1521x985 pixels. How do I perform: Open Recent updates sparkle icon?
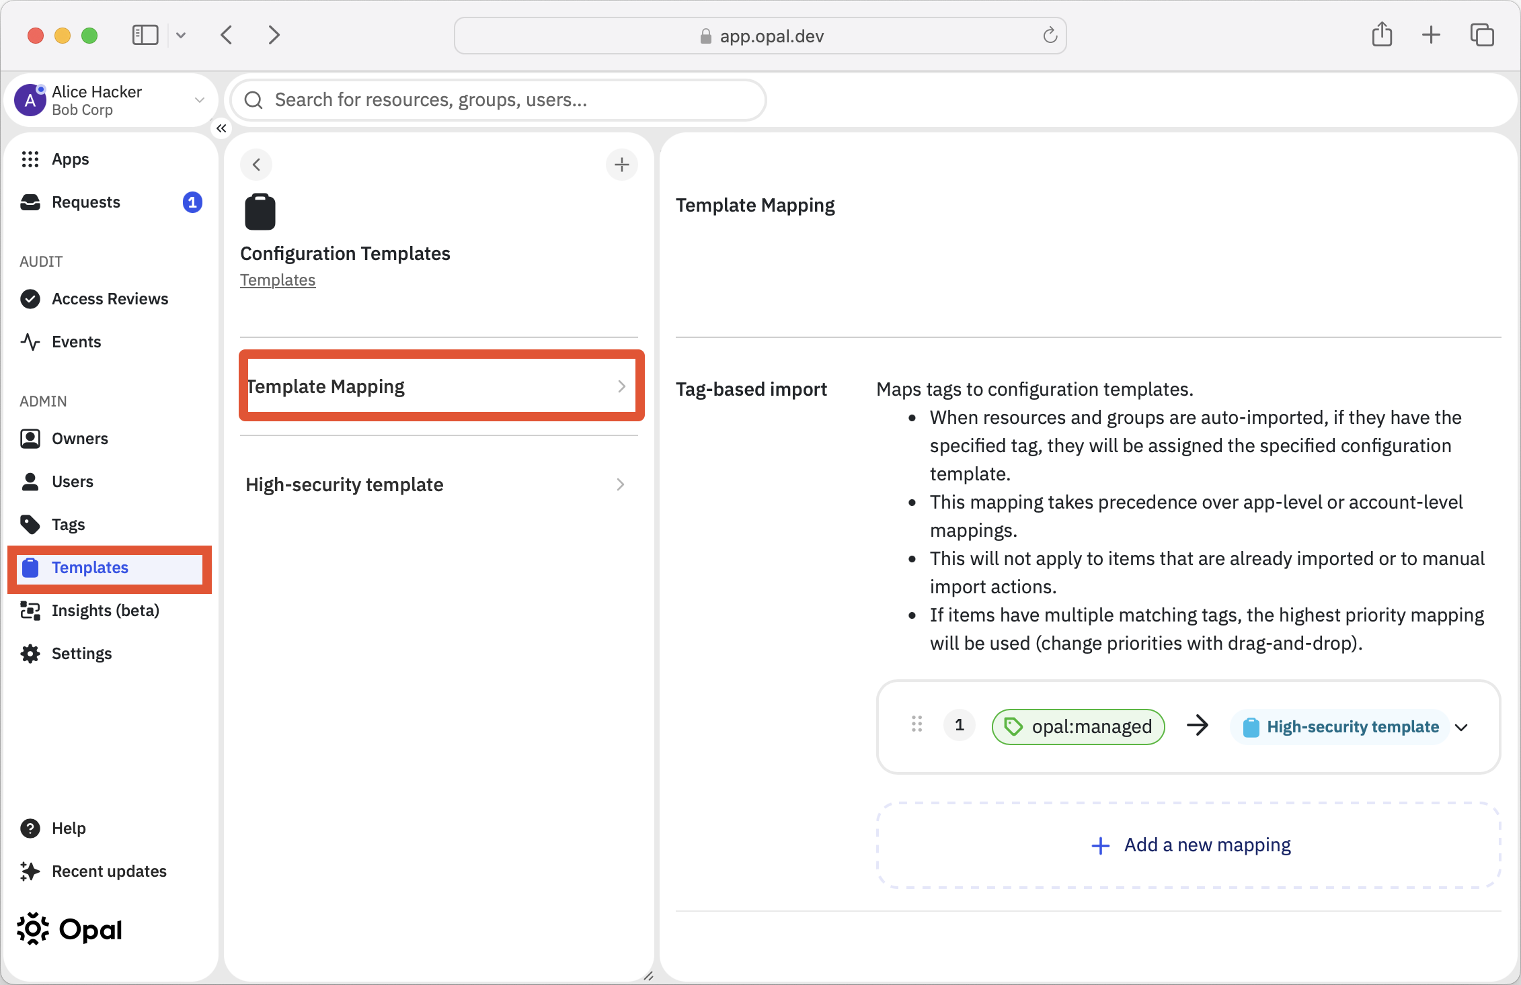tap(30, 871)
